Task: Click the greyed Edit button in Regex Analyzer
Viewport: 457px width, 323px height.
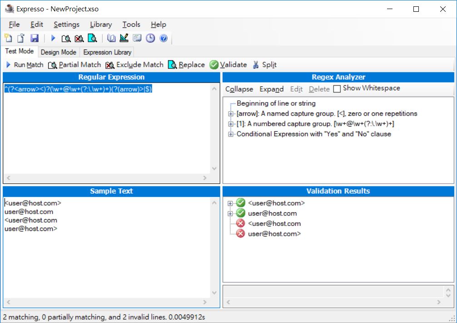Action: pyautogui.click(x=296, y=89)
